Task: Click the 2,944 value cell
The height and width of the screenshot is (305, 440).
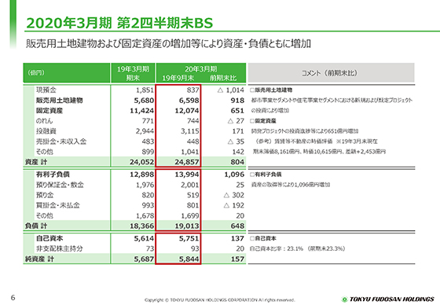Action: pos(145,131)
